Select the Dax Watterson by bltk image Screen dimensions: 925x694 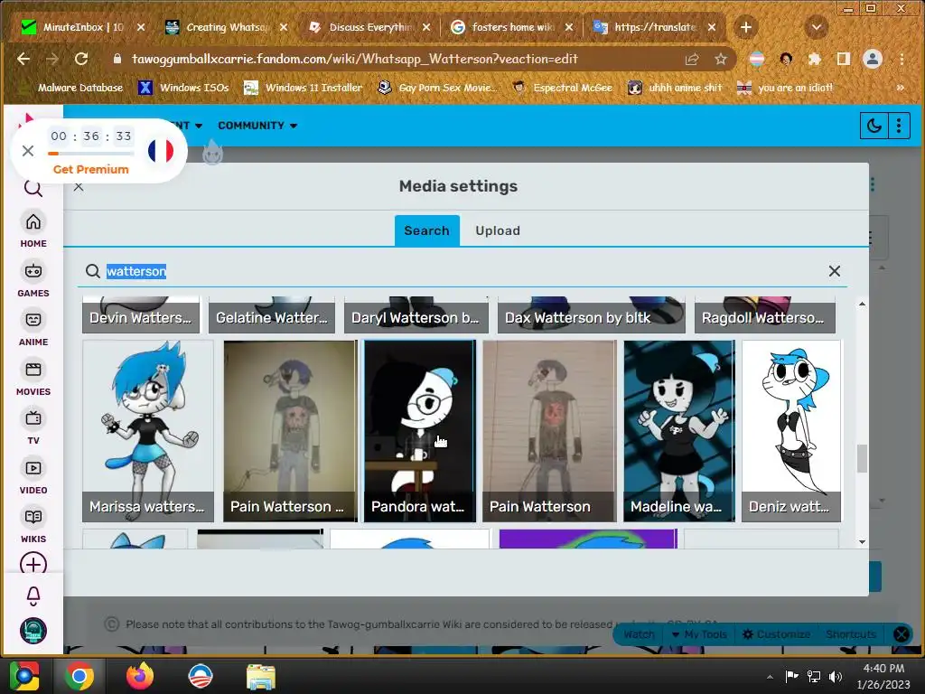click(591, 314)
